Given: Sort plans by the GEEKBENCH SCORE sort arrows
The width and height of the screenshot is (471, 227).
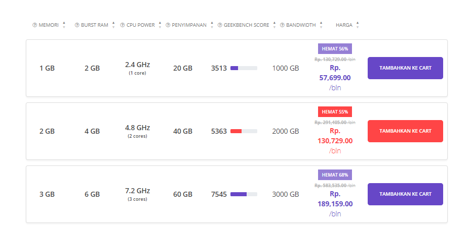Looking at the screenshot, I should [x=274, y=25].
